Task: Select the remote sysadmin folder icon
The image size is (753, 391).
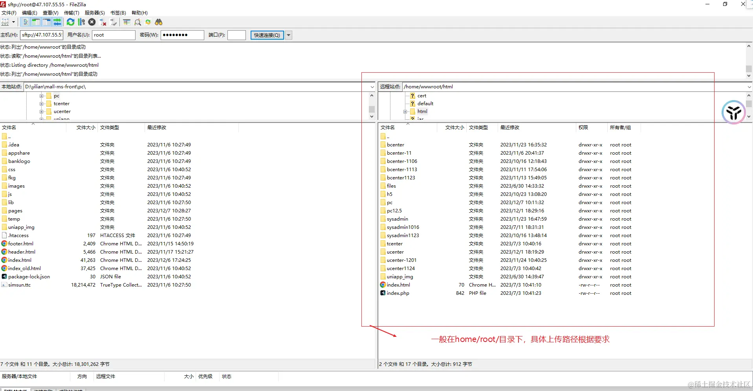Action: pyautogui.click(x=383, y=219)
